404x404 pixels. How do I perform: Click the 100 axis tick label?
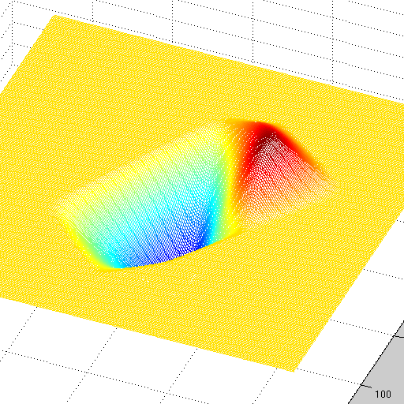(x=383, y=394)
